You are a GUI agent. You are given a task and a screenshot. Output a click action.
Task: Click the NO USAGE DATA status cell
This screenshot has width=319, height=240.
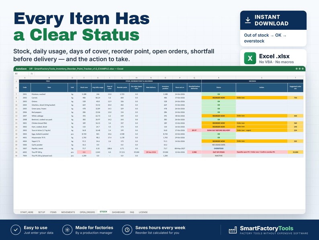pyautogui.click(x=219, y=145)
